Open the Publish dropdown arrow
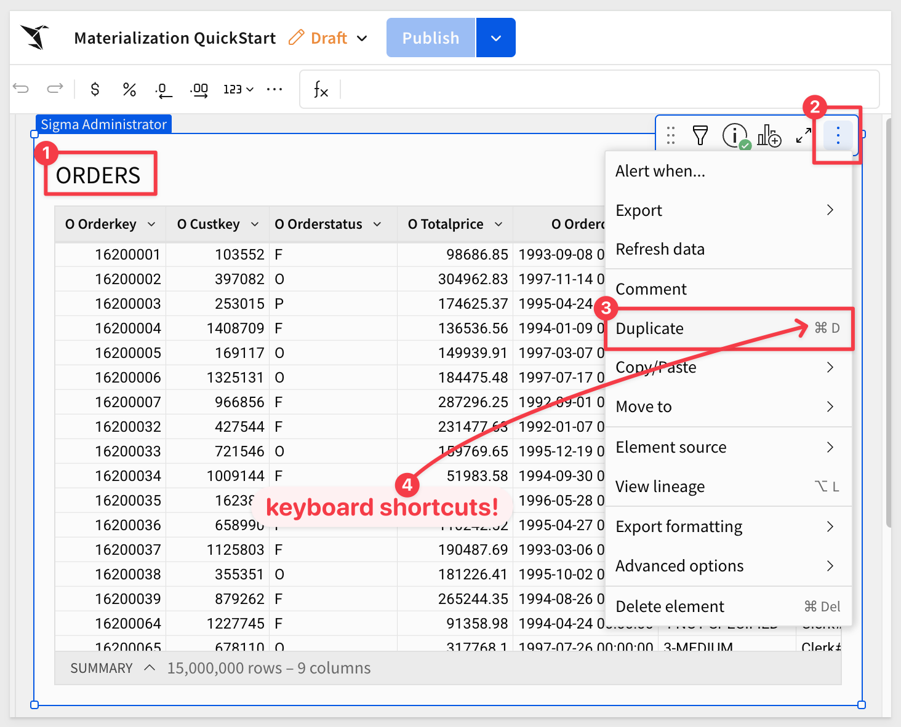 point(496,38)
